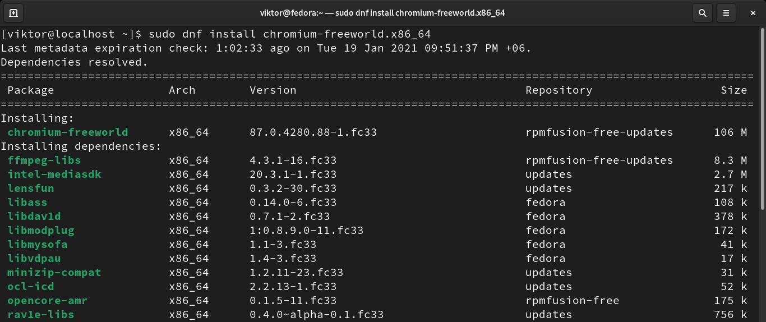Open the hamburger menu

click(726, 12)
